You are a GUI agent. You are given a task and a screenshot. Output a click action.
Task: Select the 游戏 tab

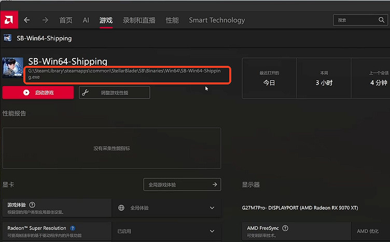pos(106,20)
